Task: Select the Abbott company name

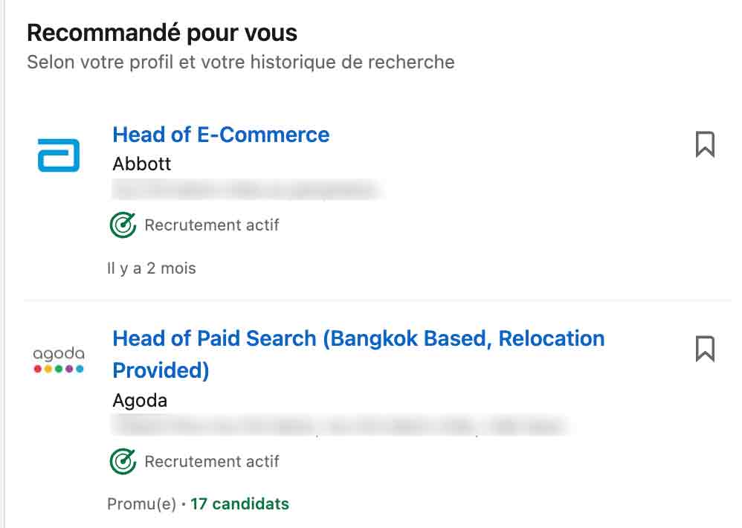Action: tap(141, 164)
